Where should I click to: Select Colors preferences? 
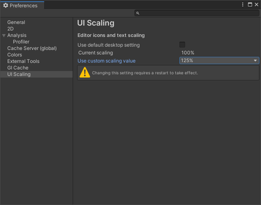[15, 55]
